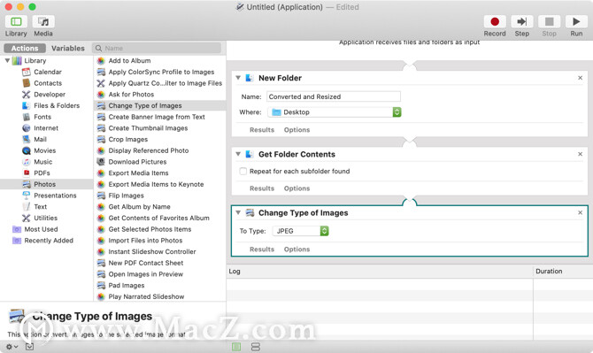Switch to the Variables tab
This screenshot has height=353, width=593.
(x=68, y=49)
